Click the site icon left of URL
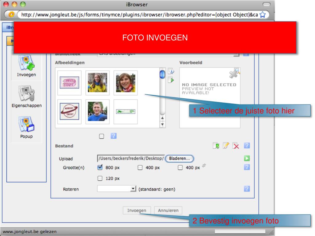Screen dimensions: 315x236 tap(11, 14)
